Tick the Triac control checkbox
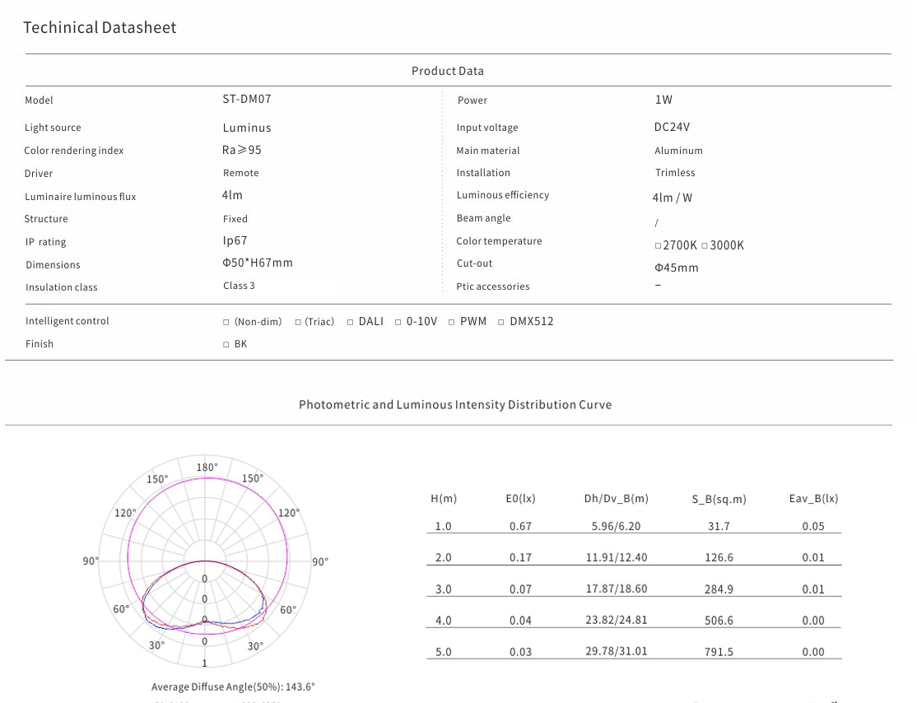 coord(298,322)
